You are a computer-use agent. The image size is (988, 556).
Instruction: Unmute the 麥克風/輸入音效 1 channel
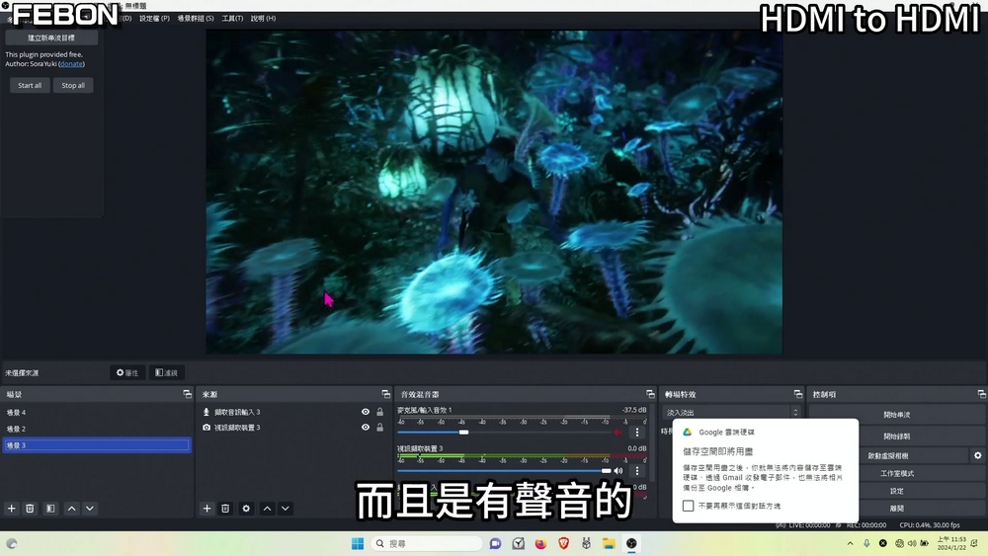click(618, 432)
